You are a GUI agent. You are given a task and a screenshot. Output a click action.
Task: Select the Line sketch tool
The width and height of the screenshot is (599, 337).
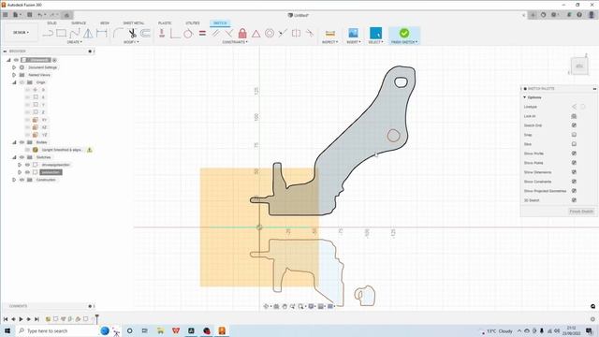48,34
